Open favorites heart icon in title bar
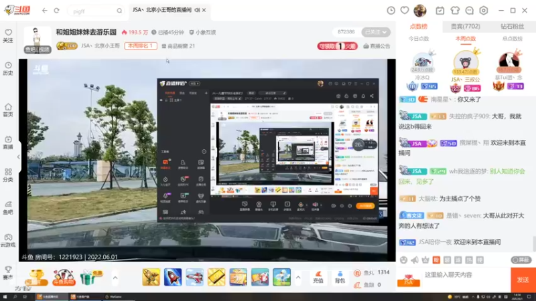Image resolution: width=536 pixels, height=301 pixels. (x=405, y=11)
